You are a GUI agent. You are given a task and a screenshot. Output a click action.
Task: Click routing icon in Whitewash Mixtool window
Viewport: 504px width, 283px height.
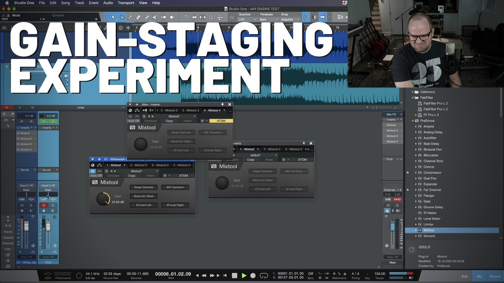pyautogui.click(x=100, y=165)
